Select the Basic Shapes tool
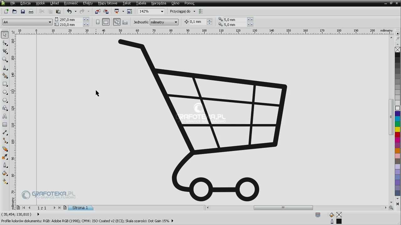401x225 pixels. click(x=5, y=108)
